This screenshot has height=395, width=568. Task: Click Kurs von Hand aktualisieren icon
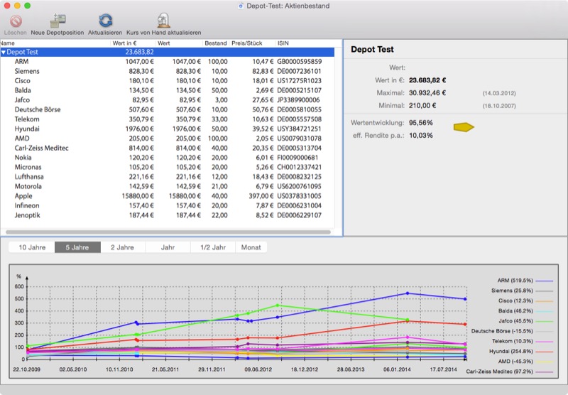(163, 21)
